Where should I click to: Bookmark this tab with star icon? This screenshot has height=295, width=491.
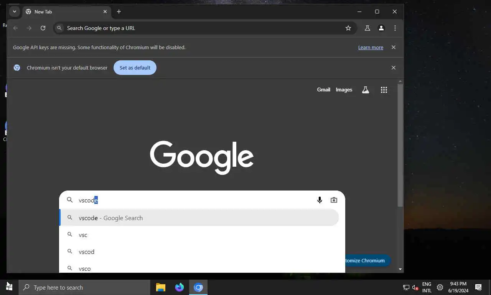[348, 28]
